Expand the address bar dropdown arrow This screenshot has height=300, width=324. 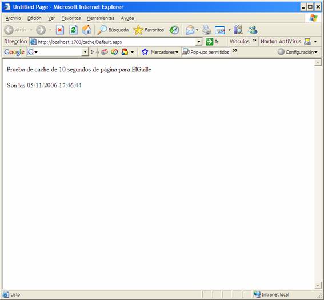click(x=199, y=42)
